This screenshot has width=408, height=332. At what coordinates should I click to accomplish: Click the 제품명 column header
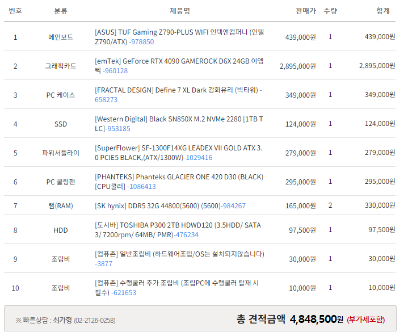click(x=180, y=11)
